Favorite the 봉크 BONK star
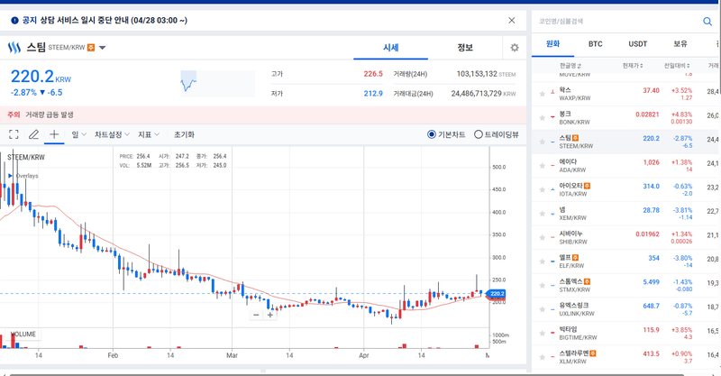This screenshot has height=376, width=721. point(543,118)
